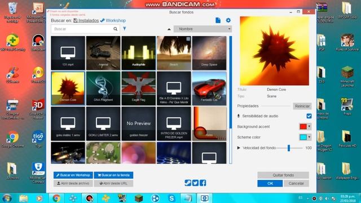The width and height of the screenshot is (361, 203).
Task: Open Chrome from taskbar
Action: [x=56, y=198]
